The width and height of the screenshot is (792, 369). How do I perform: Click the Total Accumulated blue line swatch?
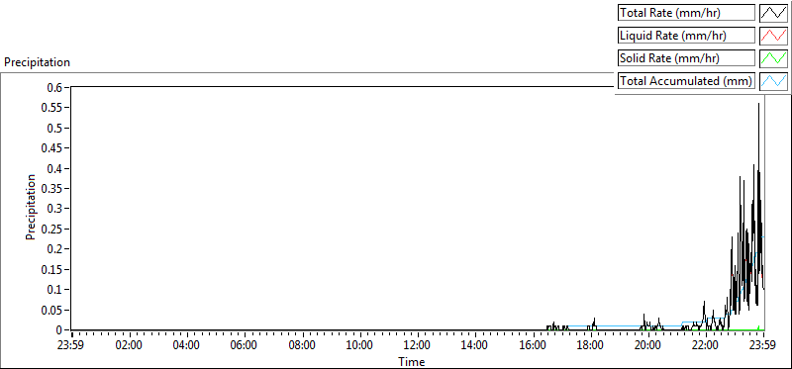pyautogui.click(x=773, y=81)
